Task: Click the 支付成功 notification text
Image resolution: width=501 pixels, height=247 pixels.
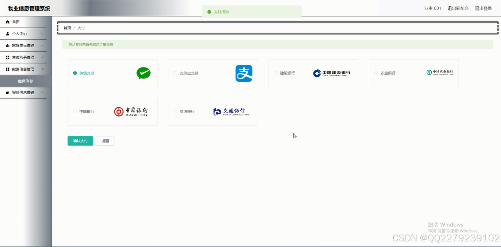Action: [221, 12]
